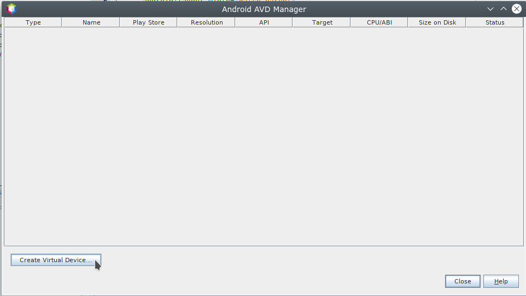Click the Play Store column header

[149, 22]
